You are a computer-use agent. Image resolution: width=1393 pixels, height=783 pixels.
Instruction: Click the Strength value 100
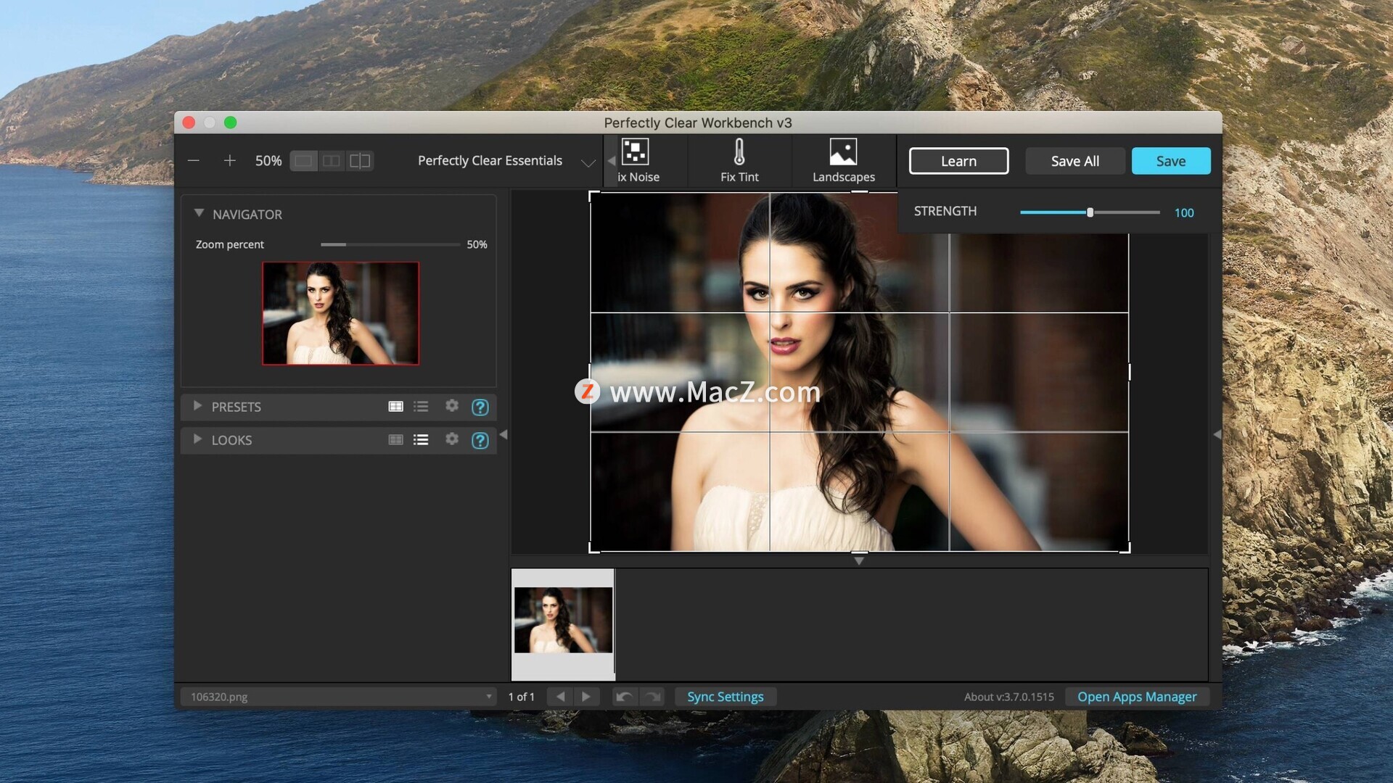(1184, 212)
